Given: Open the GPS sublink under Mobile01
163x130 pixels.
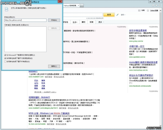Looking at the screenshot, I should 36,83.
